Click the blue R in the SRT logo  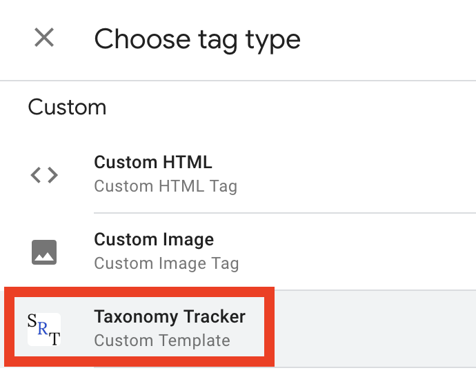[x=43, y=329]
